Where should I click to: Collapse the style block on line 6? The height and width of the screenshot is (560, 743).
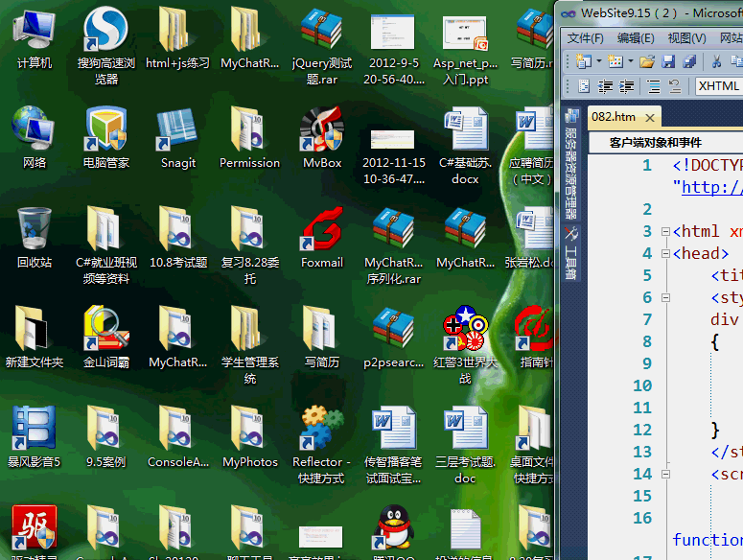coord(665,297)
